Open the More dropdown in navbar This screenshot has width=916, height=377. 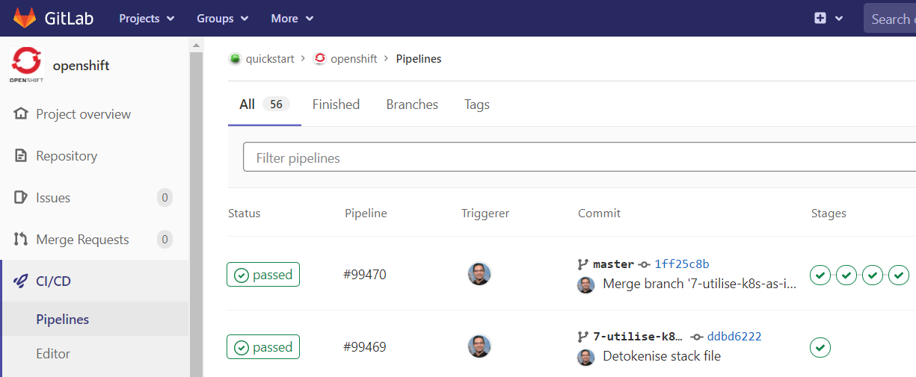292,19
